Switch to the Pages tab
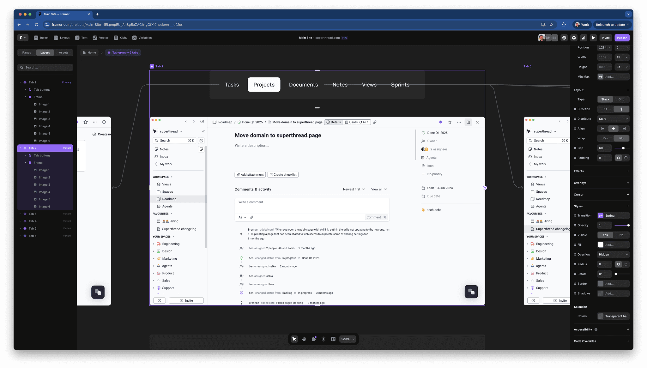The width and height of the screenshot is (647, 368). point(27,53)
